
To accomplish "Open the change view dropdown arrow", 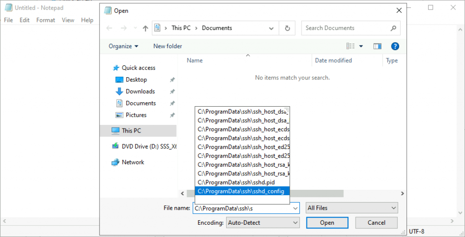I will (x=361, y=46).
